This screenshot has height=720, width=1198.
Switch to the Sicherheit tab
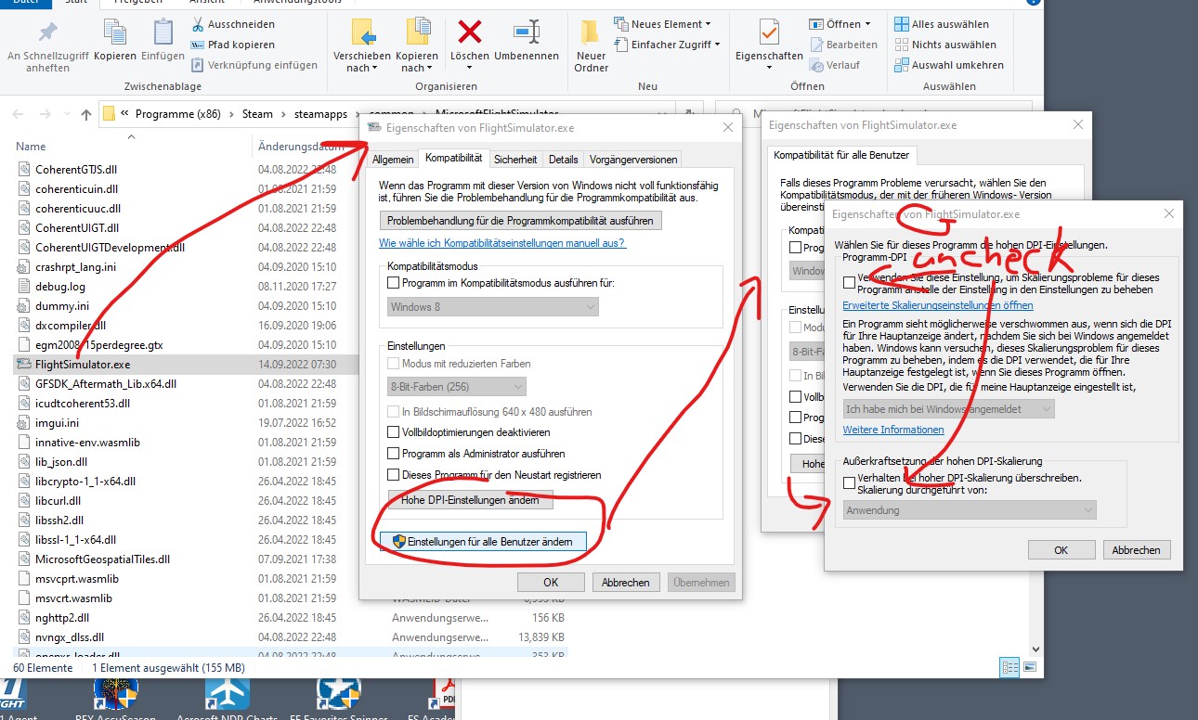click(x=514, y=160)
